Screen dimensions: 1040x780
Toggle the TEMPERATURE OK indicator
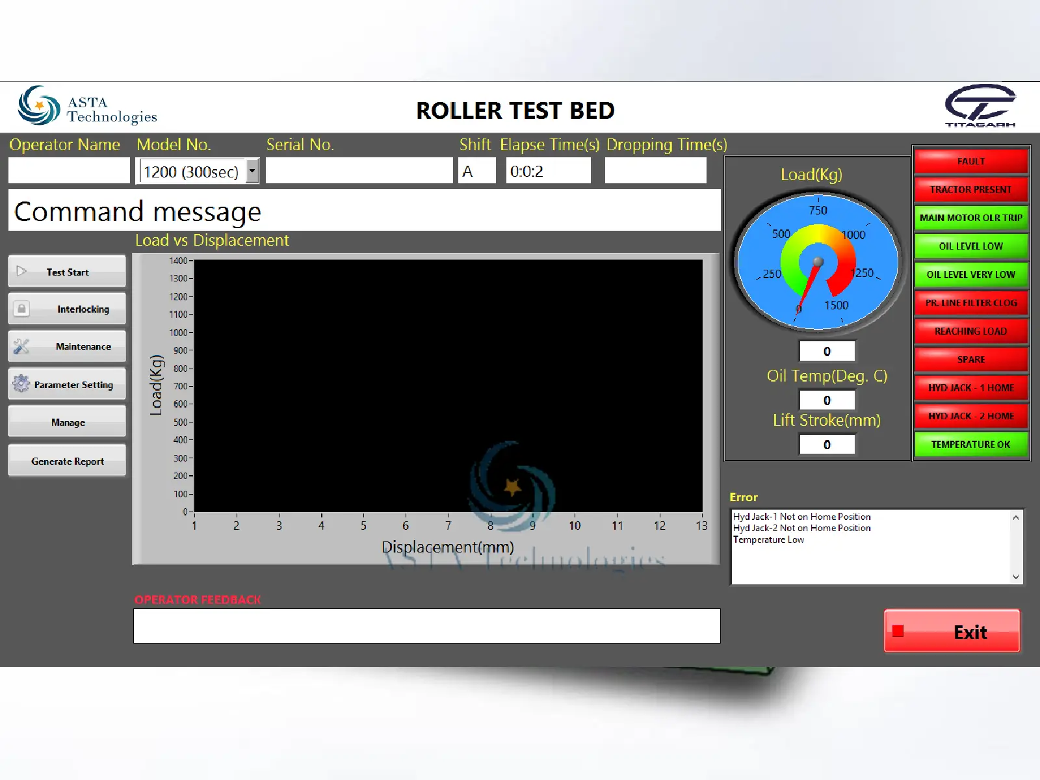point(970,445)
